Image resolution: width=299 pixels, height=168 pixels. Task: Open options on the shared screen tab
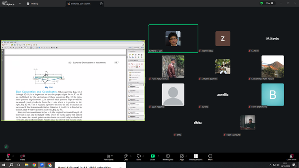(101, 4)
